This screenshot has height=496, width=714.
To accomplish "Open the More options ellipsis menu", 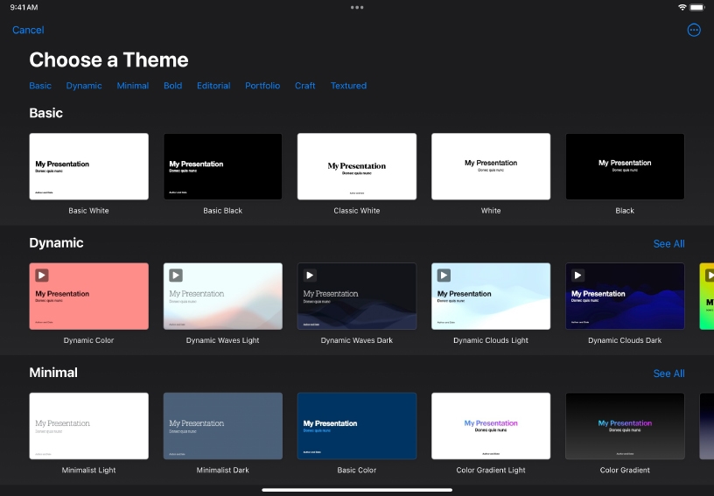I will click(694, 30).
